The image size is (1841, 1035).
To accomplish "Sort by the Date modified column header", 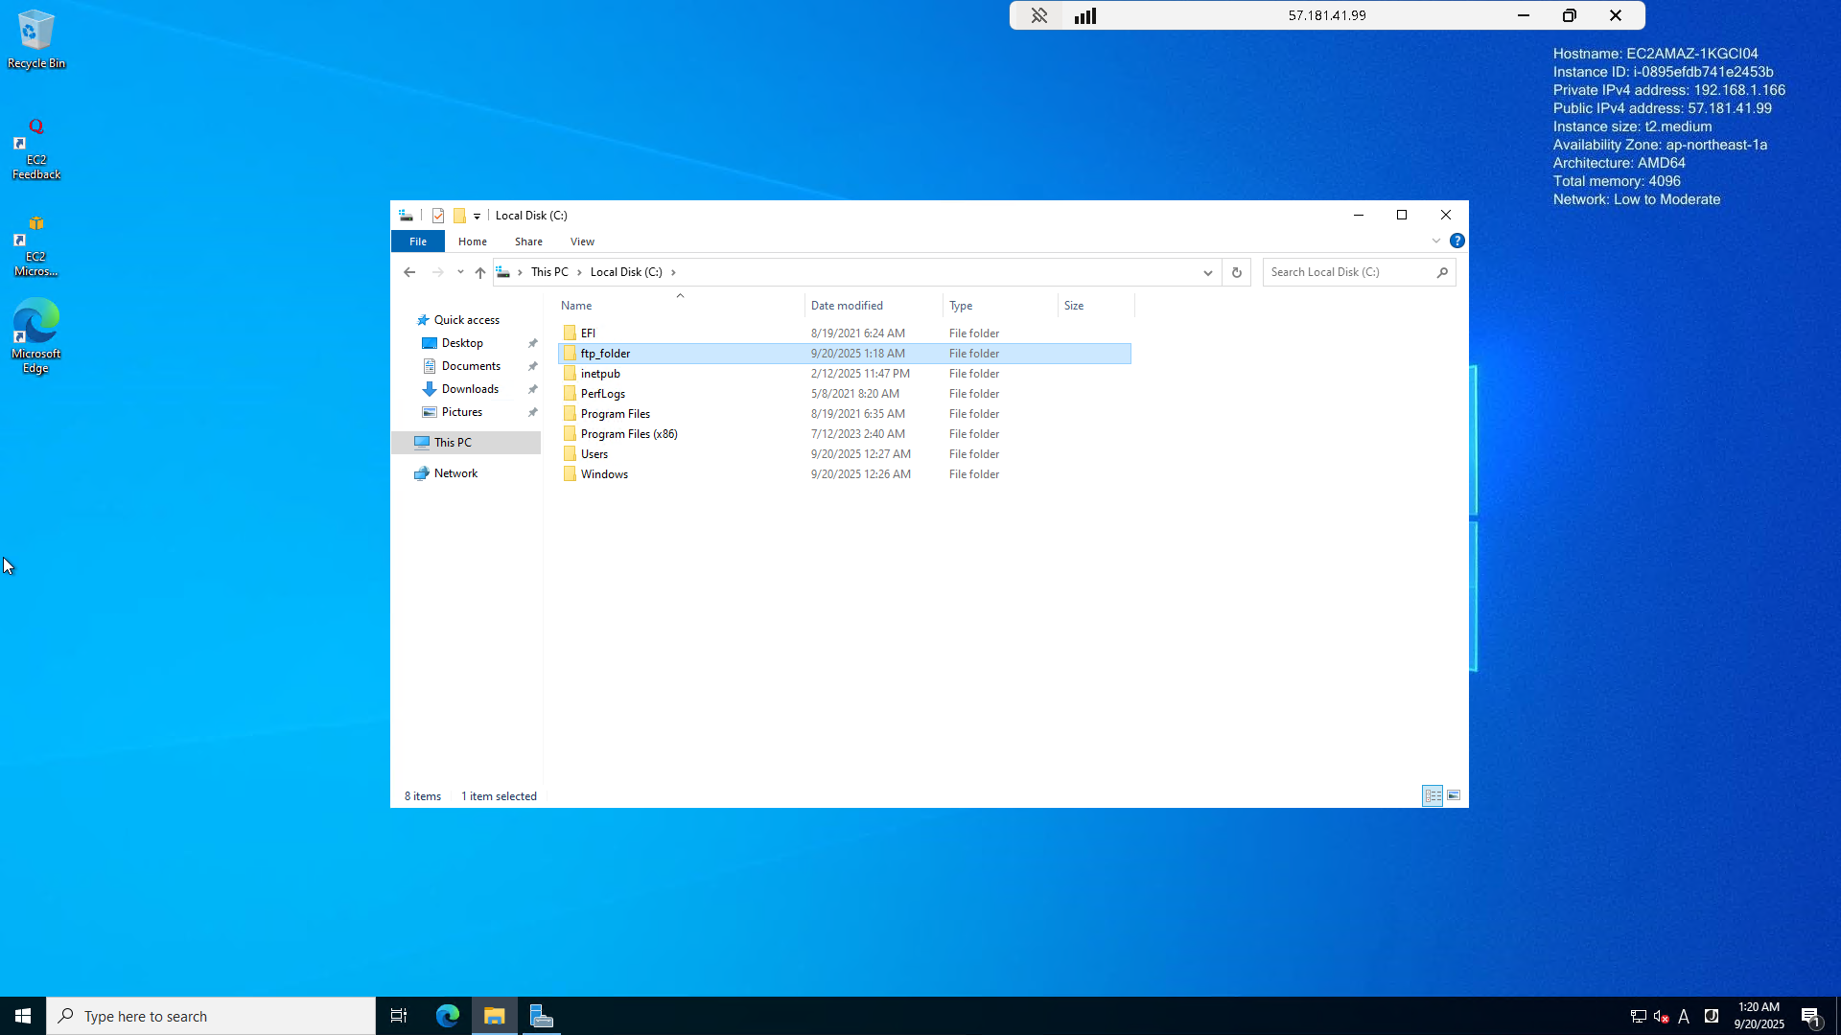I will (x=847, y=306).
